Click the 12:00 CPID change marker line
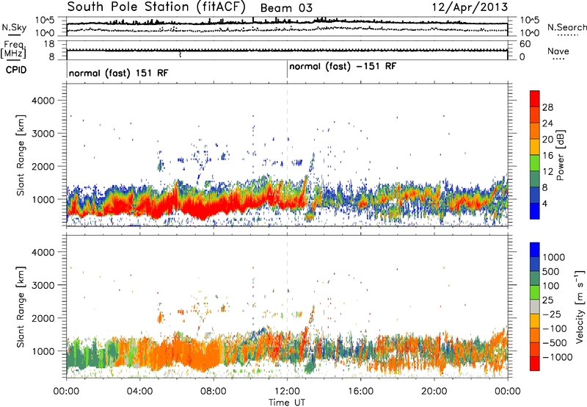This screenshot has height=407, width=587. 288,70
